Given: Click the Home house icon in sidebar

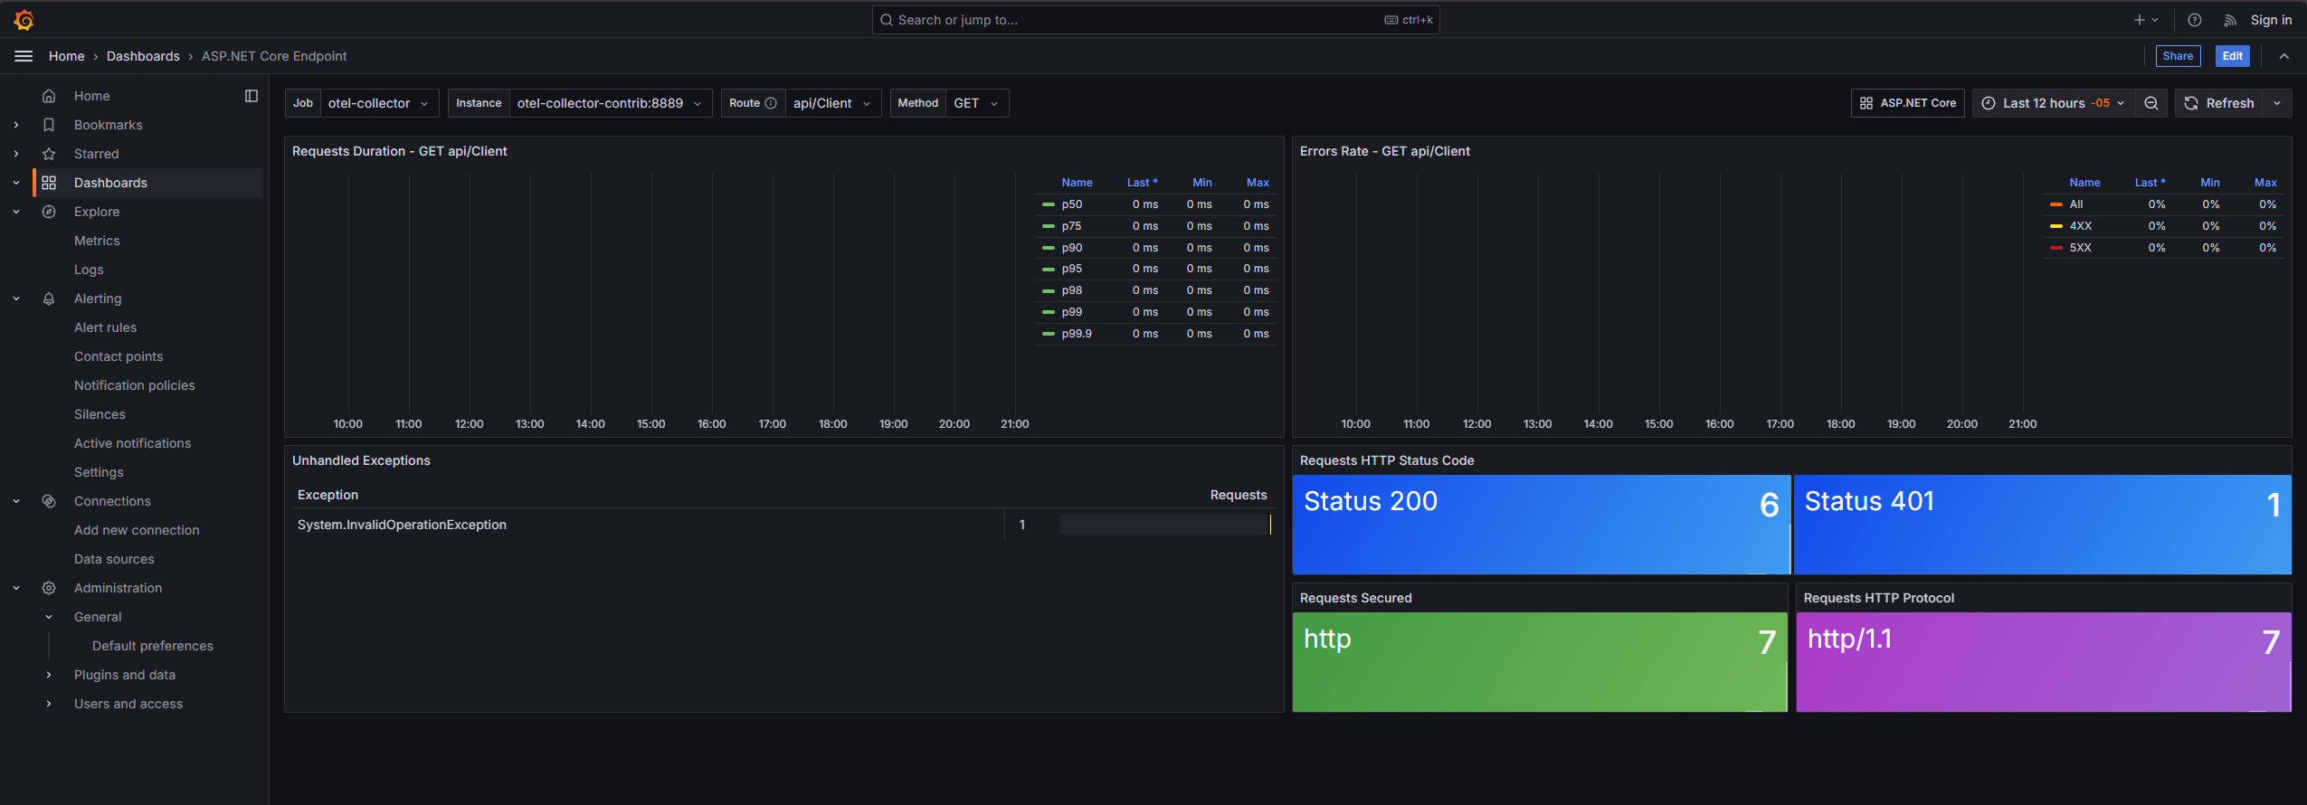Looking at the screenshot, I should tap(49, 96).
